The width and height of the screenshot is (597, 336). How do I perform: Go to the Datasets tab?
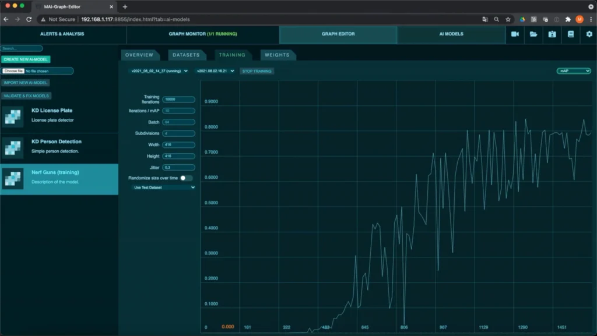click(x=185, y=55)
